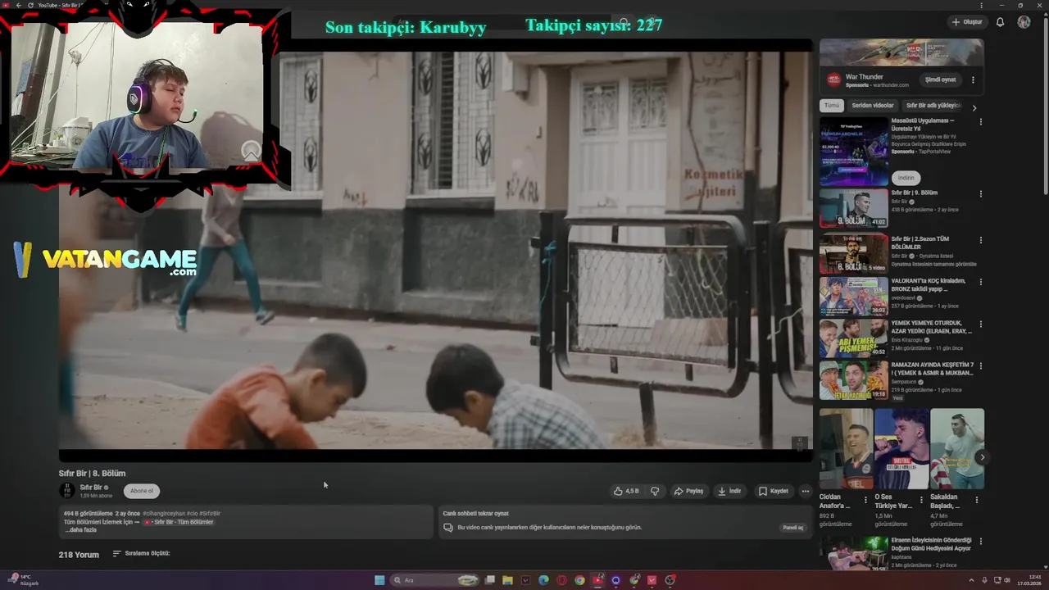Click the main video player frame
The height and width of the screenshot is (590, 1049).
point(435,250)
